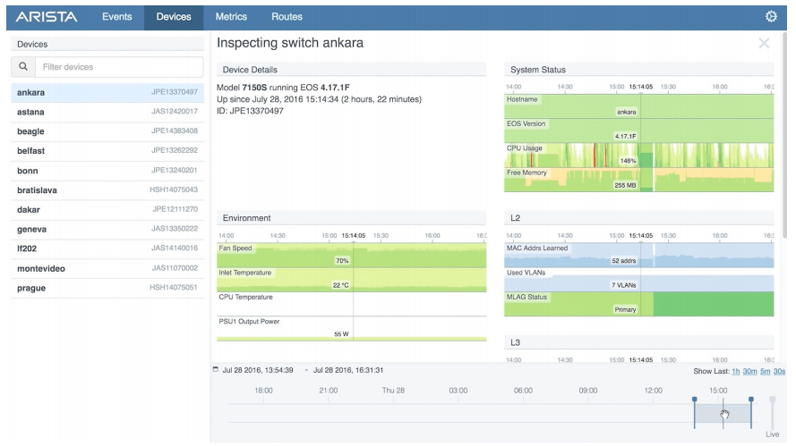Click the ID: JPE13370497 text

(250, 111)
